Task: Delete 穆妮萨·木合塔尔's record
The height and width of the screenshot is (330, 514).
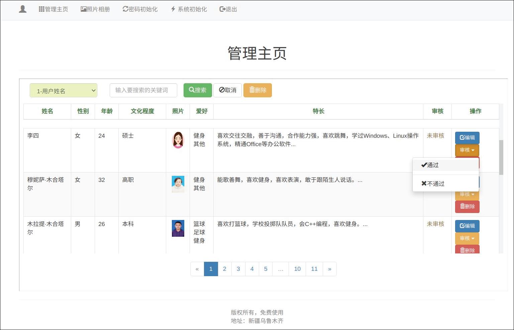Action: tap(467, 206)
